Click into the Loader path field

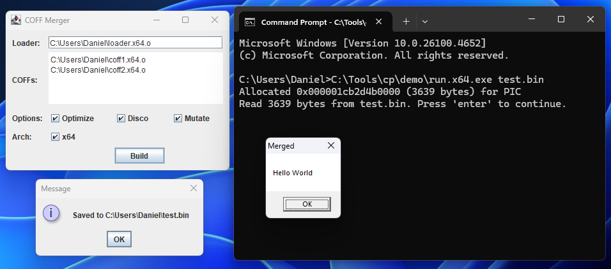[x=135, y=43]
